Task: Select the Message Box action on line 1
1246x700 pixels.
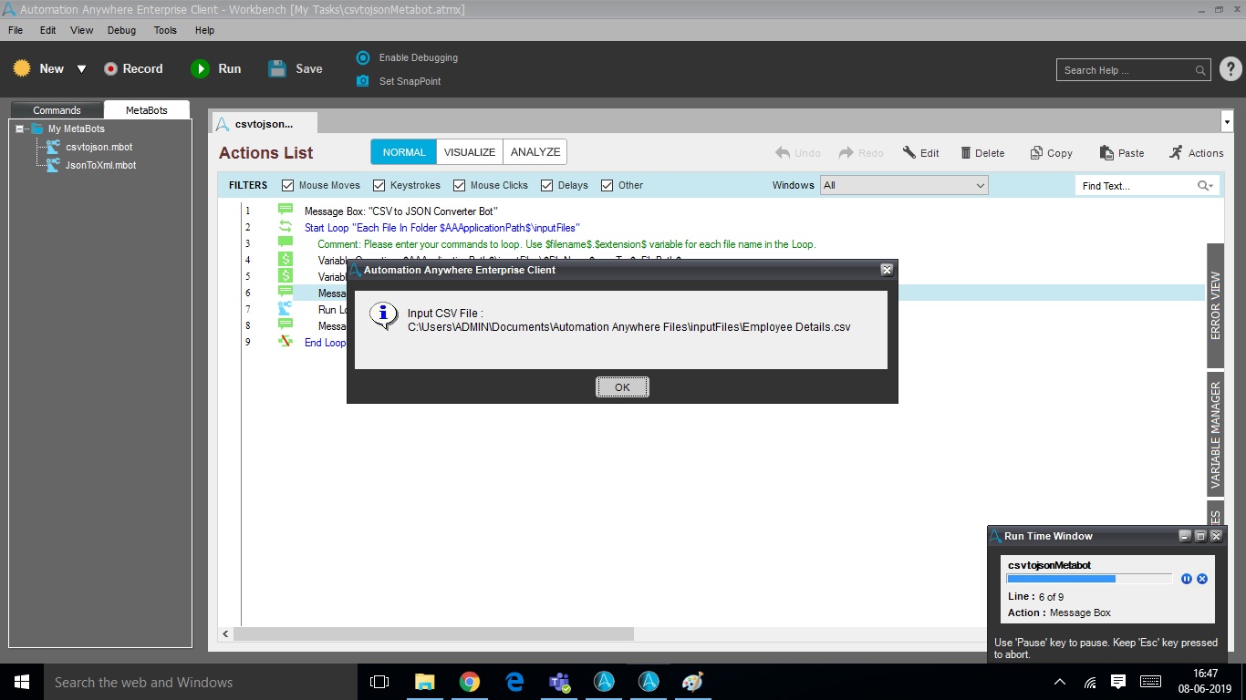Action: click(x=401, y=211)
